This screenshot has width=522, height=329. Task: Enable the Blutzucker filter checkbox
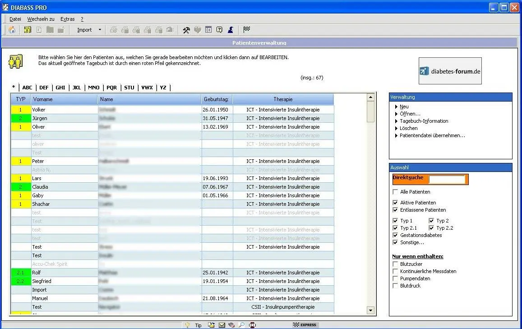point(395,264)
